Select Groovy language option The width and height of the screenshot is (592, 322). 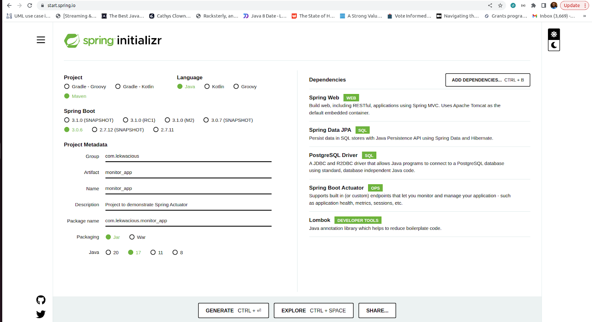point(245,87)
